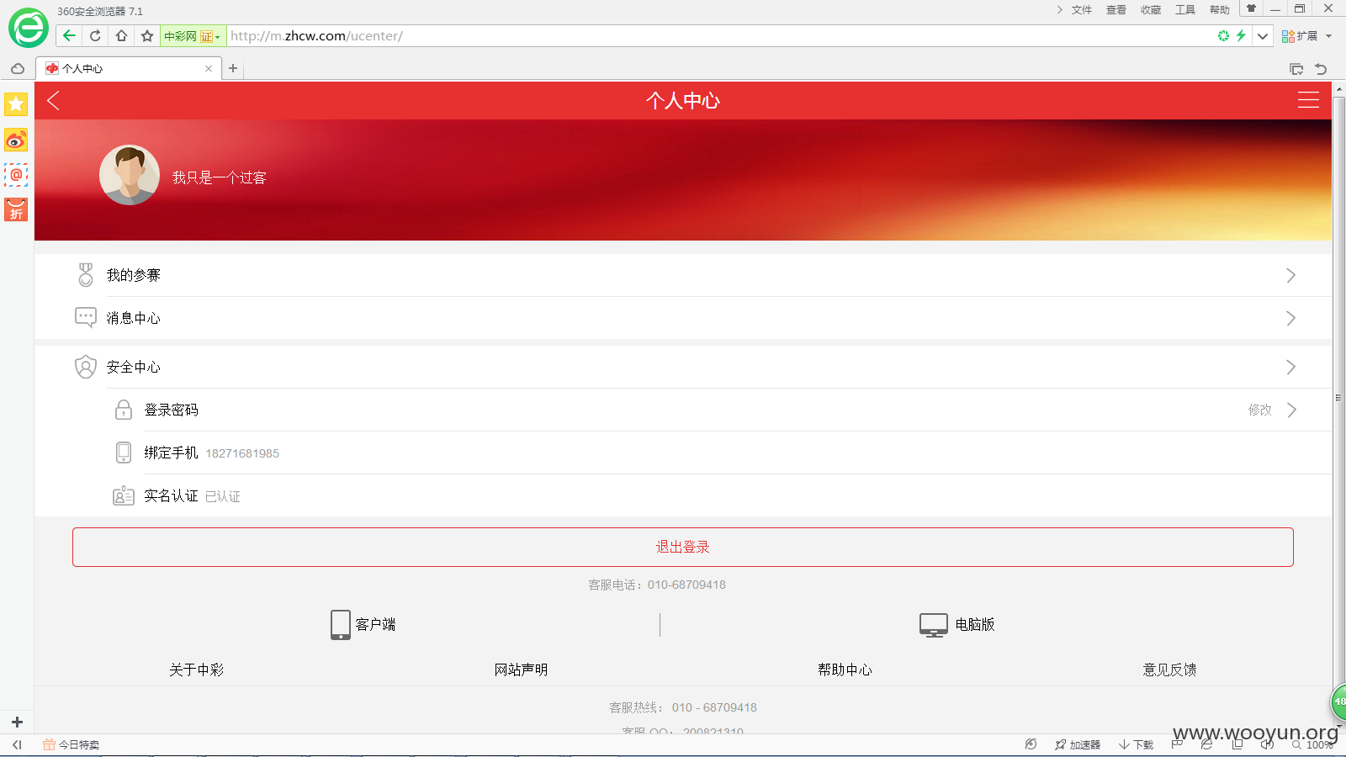The image size is (1346, 757).
Task: Expand the chevron on the 消息中心 row
Action: coord(1290,318)
